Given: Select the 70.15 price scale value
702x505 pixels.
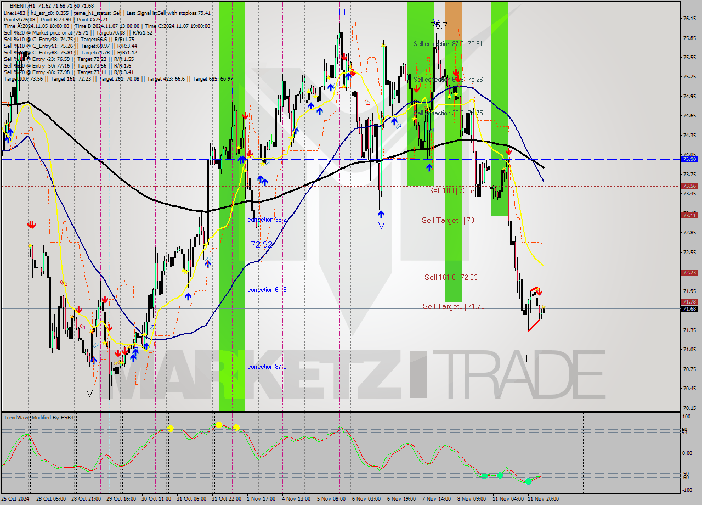Looking at the screenshot, I should tap(689, 408).
